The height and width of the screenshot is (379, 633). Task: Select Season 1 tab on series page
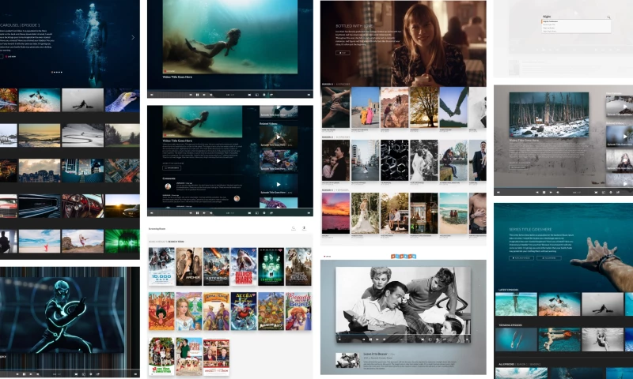coord(522,365)
